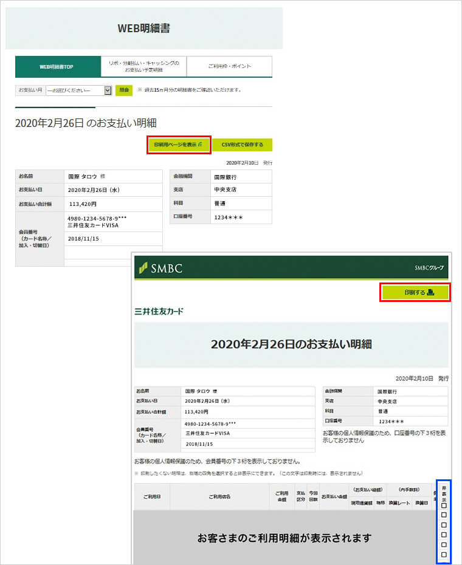Click the 三井住友カード heading on the print page
This screenshot has width=462, height=565.
click(x=159, y=311)
